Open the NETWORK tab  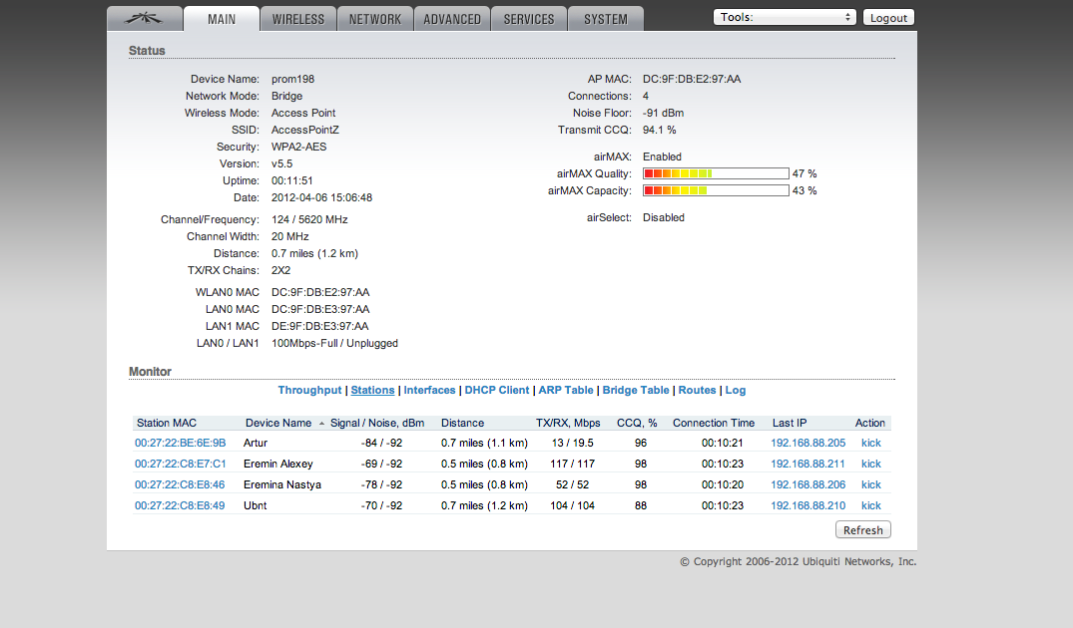tap(375, 19)
